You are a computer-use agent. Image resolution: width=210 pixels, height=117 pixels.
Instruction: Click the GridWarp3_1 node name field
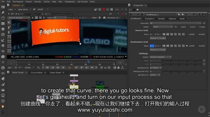161,14
